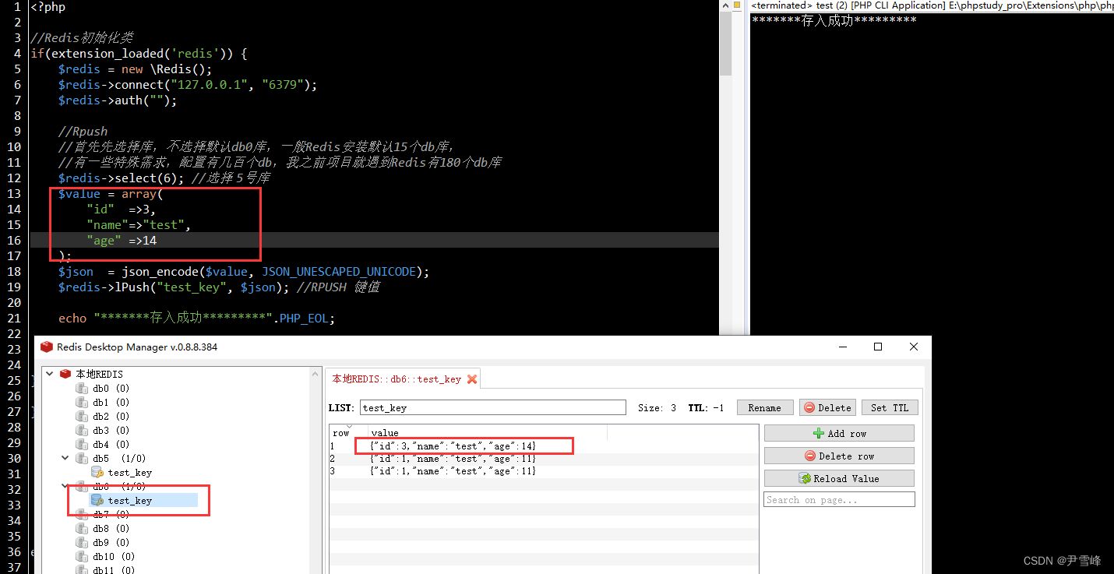Select the db7 (0) tree row
This screenshot has height=574, width=1114.
click(111, 515)
